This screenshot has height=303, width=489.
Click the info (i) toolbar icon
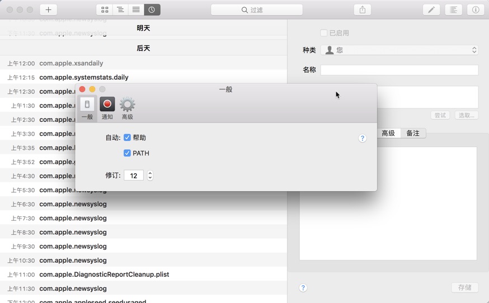coord(476,10)
